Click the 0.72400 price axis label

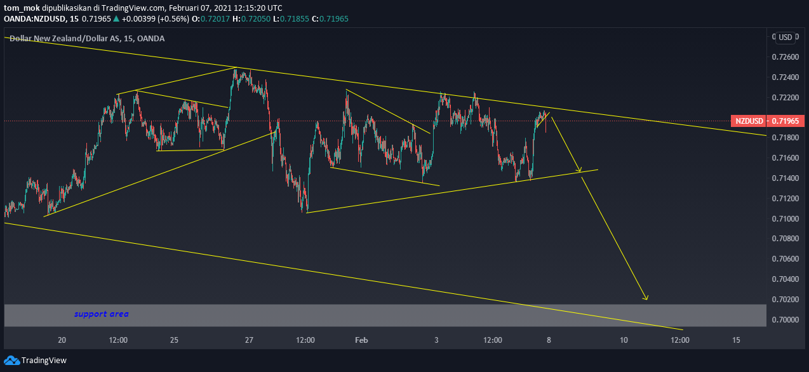tap(785, 77)
